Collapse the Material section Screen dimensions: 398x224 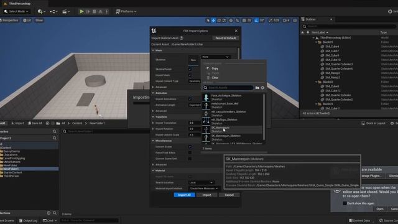coord(153,170)
